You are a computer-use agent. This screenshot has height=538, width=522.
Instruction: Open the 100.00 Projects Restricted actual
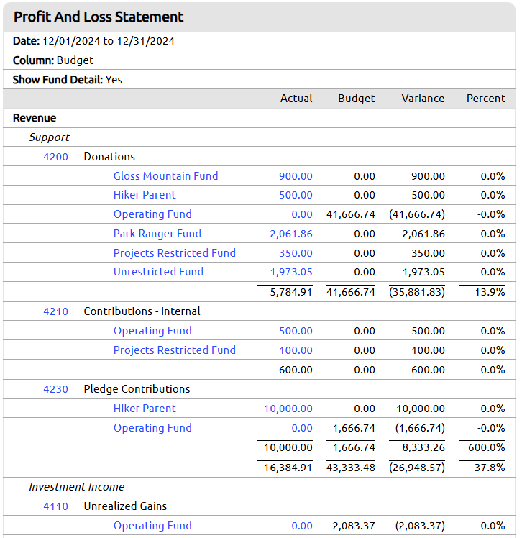pos(296,350)
